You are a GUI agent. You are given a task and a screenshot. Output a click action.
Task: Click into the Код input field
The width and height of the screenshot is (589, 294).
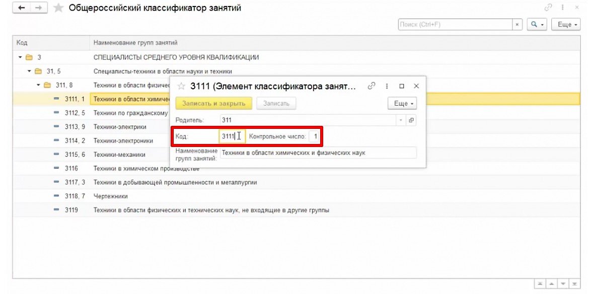(229, 136)
